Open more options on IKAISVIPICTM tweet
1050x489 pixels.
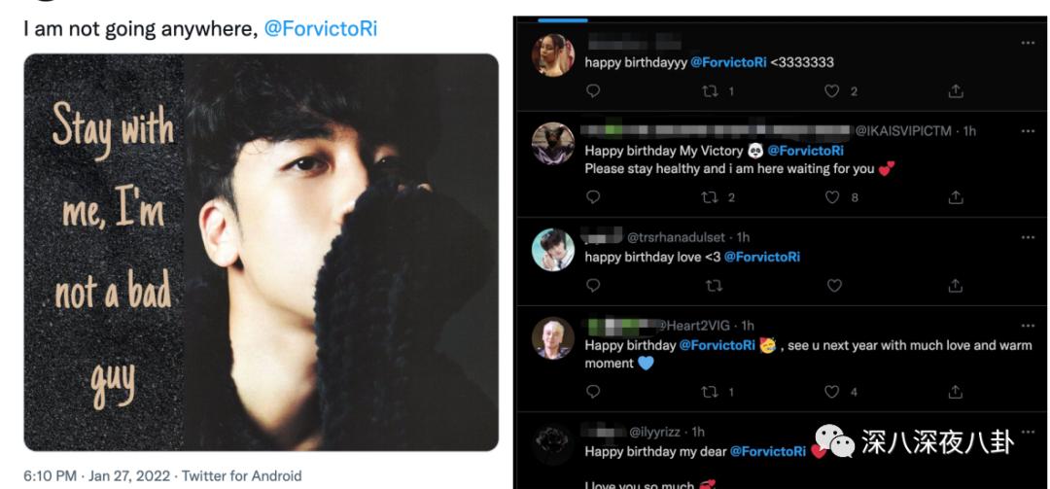click(x=1028, y=131)
